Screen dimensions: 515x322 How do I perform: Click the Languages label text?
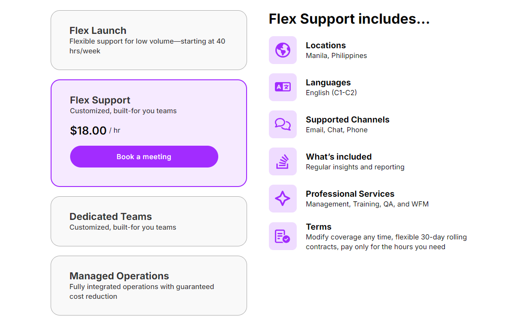pos(328,82)
